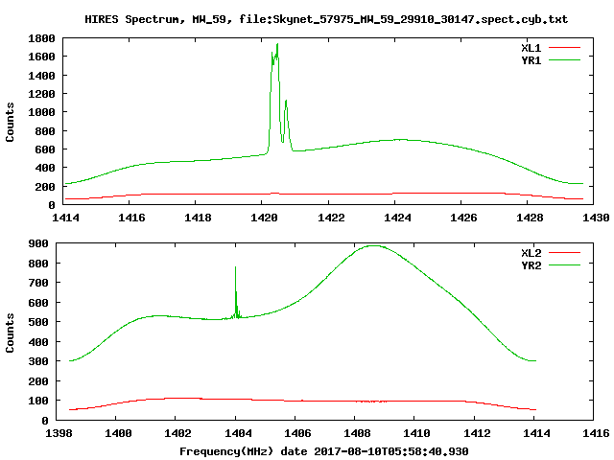Screen dimensions: 614x460
Task: Click the red XL2 legend line sample
Action: click(x=564, y=253)
